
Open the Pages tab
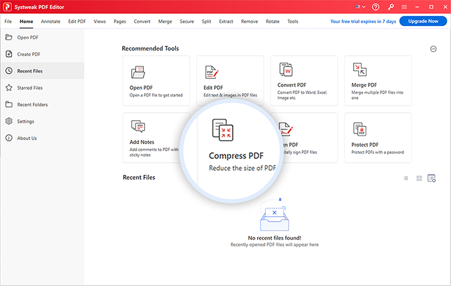pos(120,21)
